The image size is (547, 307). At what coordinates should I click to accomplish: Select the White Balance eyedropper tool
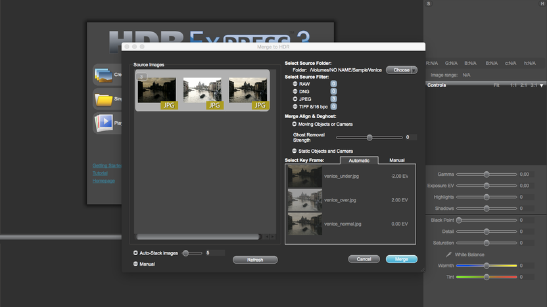click(x=448, y=255)
